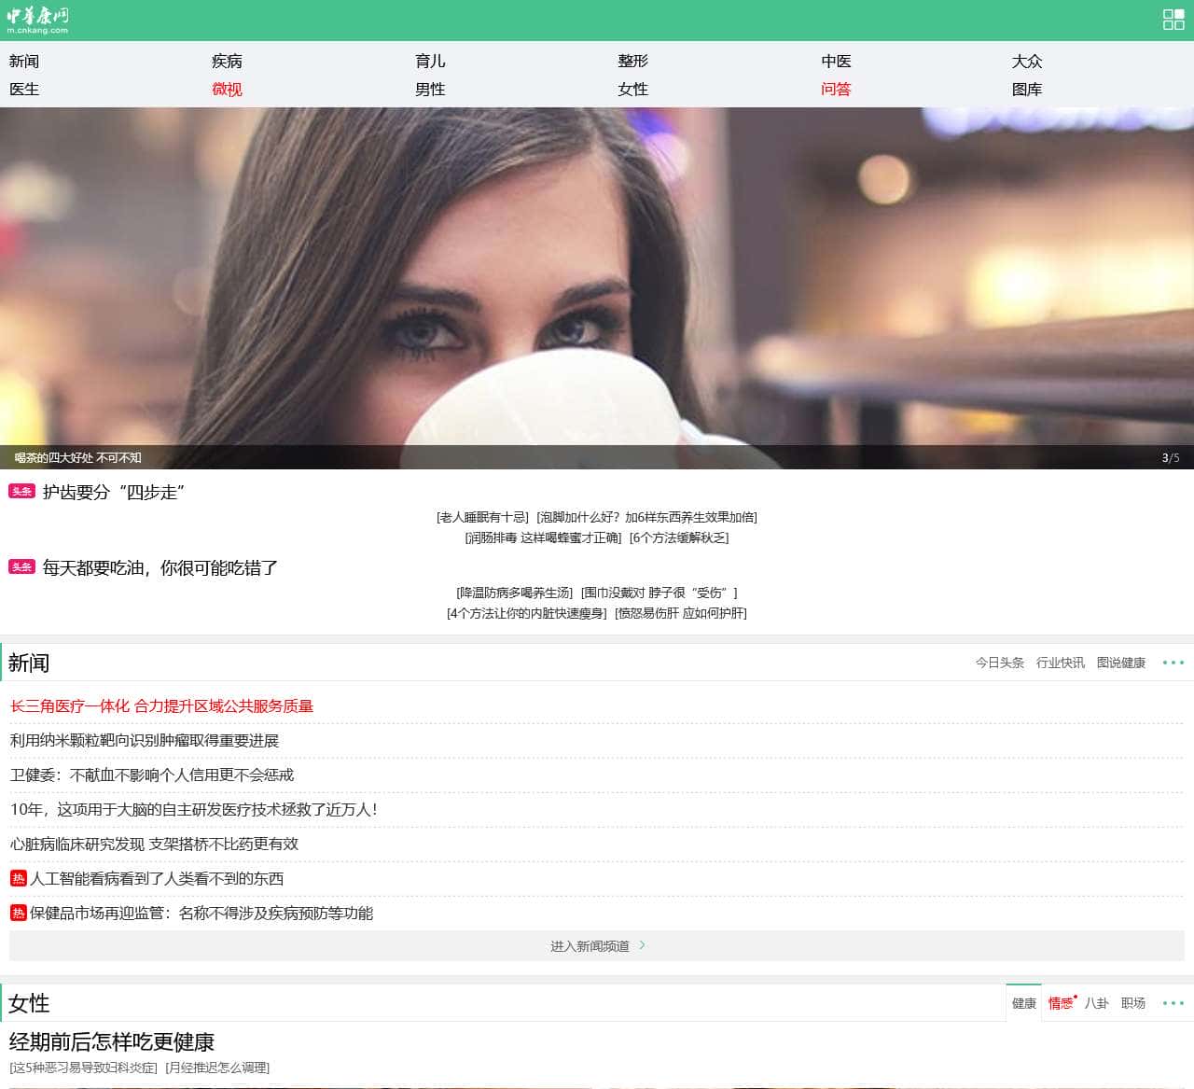Open red article 长三角医疗一体化 合力提升区域公共服务质量

(x=161, y=706)
